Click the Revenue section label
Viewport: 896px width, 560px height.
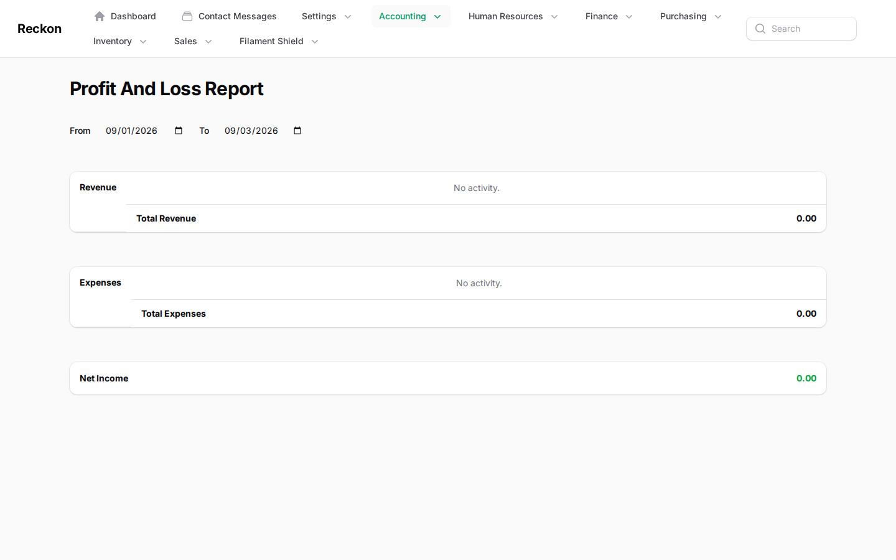98,187
